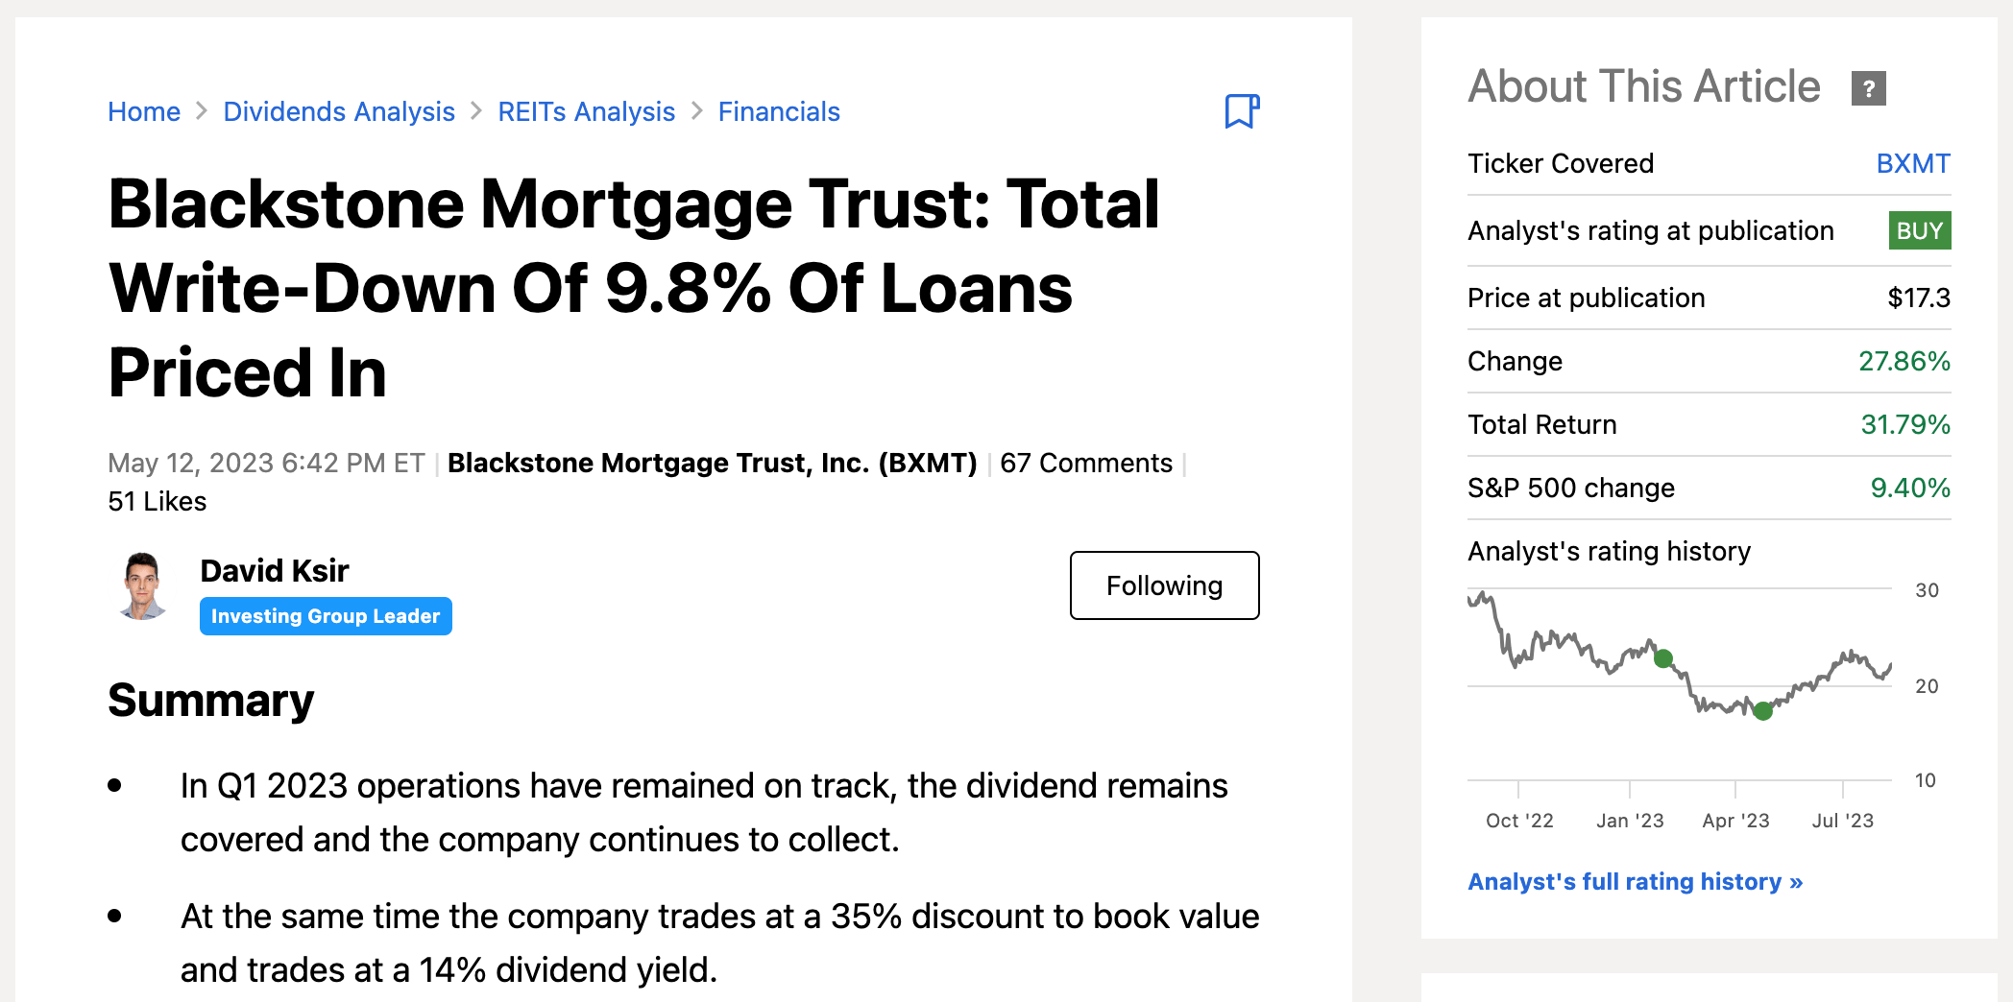
Task: View Analyst's full rating history
Action: (x=1635, y=881)
